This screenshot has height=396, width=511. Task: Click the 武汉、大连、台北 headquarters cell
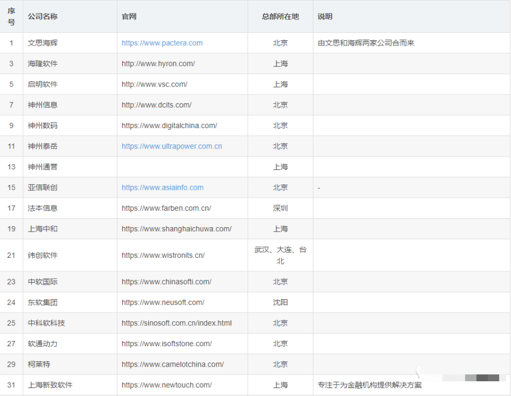[280, 256]
